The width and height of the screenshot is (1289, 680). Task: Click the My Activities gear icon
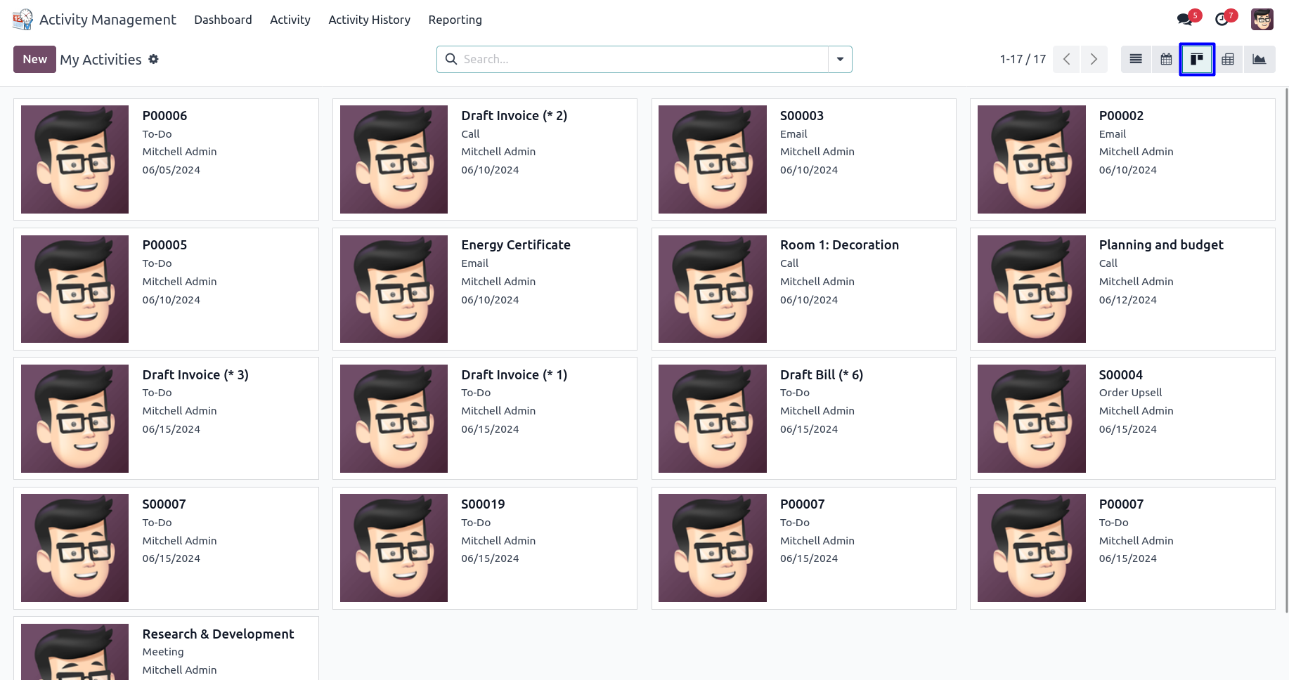point(153,60)
